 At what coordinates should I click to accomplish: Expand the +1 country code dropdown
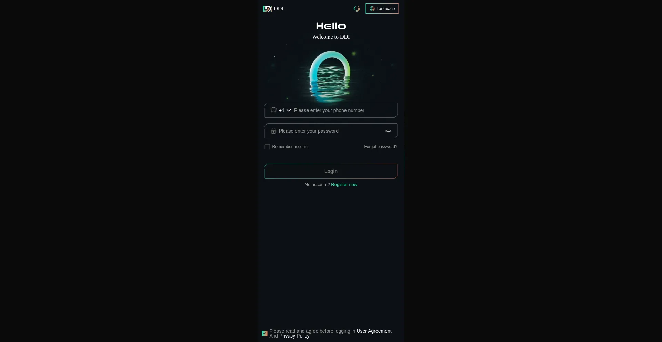pos(285,110)
